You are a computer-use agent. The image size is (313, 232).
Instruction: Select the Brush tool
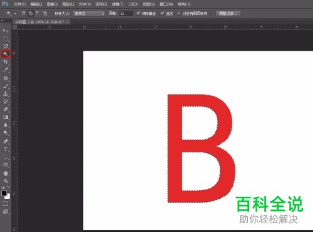pos(6,86)
